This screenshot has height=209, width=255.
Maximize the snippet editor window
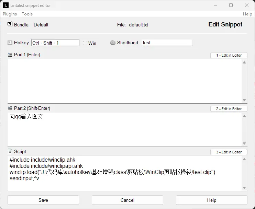(x=231, y=5)
